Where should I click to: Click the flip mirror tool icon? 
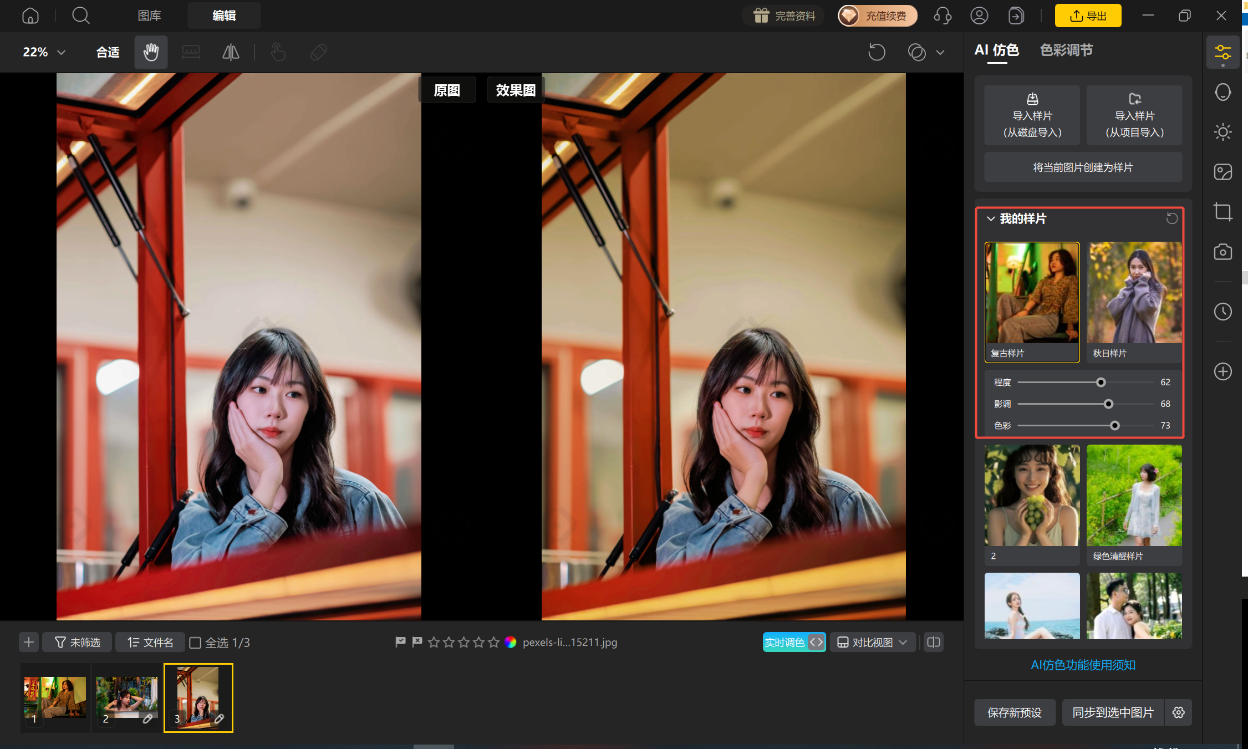[231, 52]
